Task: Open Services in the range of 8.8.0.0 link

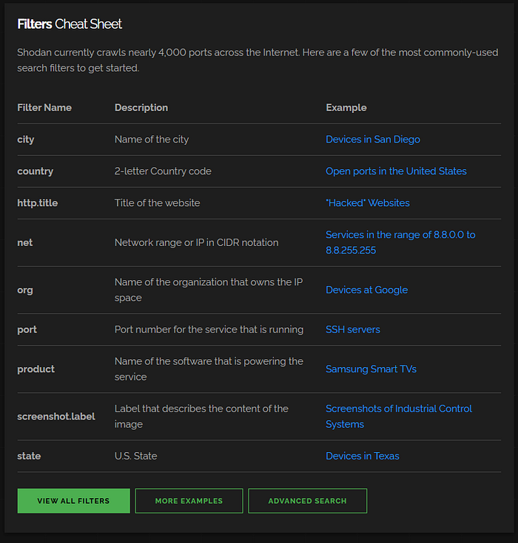Action: (400, 235)
